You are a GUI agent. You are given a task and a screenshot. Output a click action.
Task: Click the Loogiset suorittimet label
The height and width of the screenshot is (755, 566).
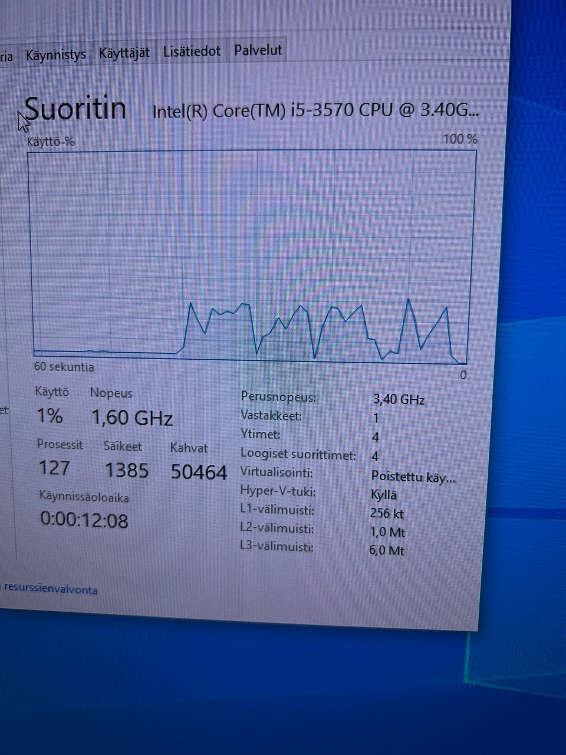pyautogui.click(x=298, y=454)
